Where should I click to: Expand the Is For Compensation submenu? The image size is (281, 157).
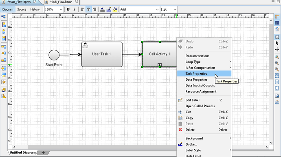pos(204,68)
